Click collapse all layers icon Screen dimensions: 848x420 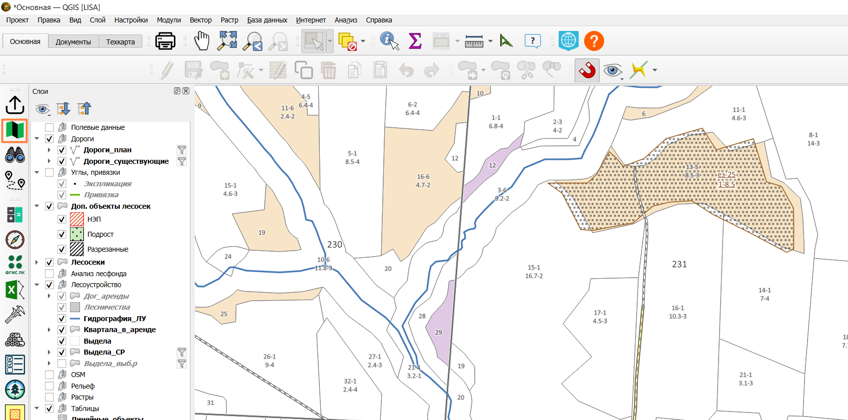point(84,108)
